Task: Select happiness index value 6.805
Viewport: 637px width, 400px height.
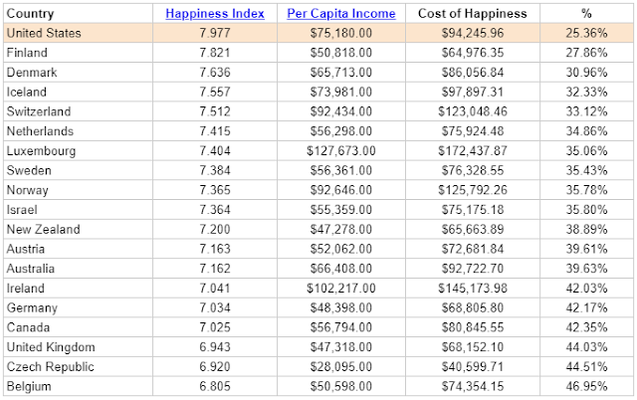Action: click(215, 386)
